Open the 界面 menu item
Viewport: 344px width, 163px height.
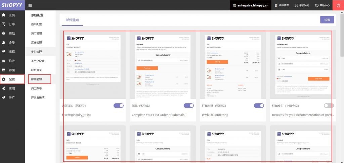coord(12,70)
